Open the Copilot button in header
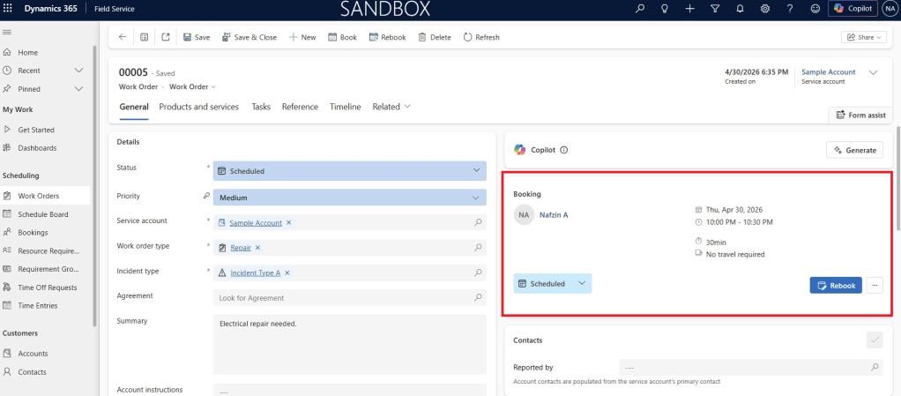 coord(853,9)
